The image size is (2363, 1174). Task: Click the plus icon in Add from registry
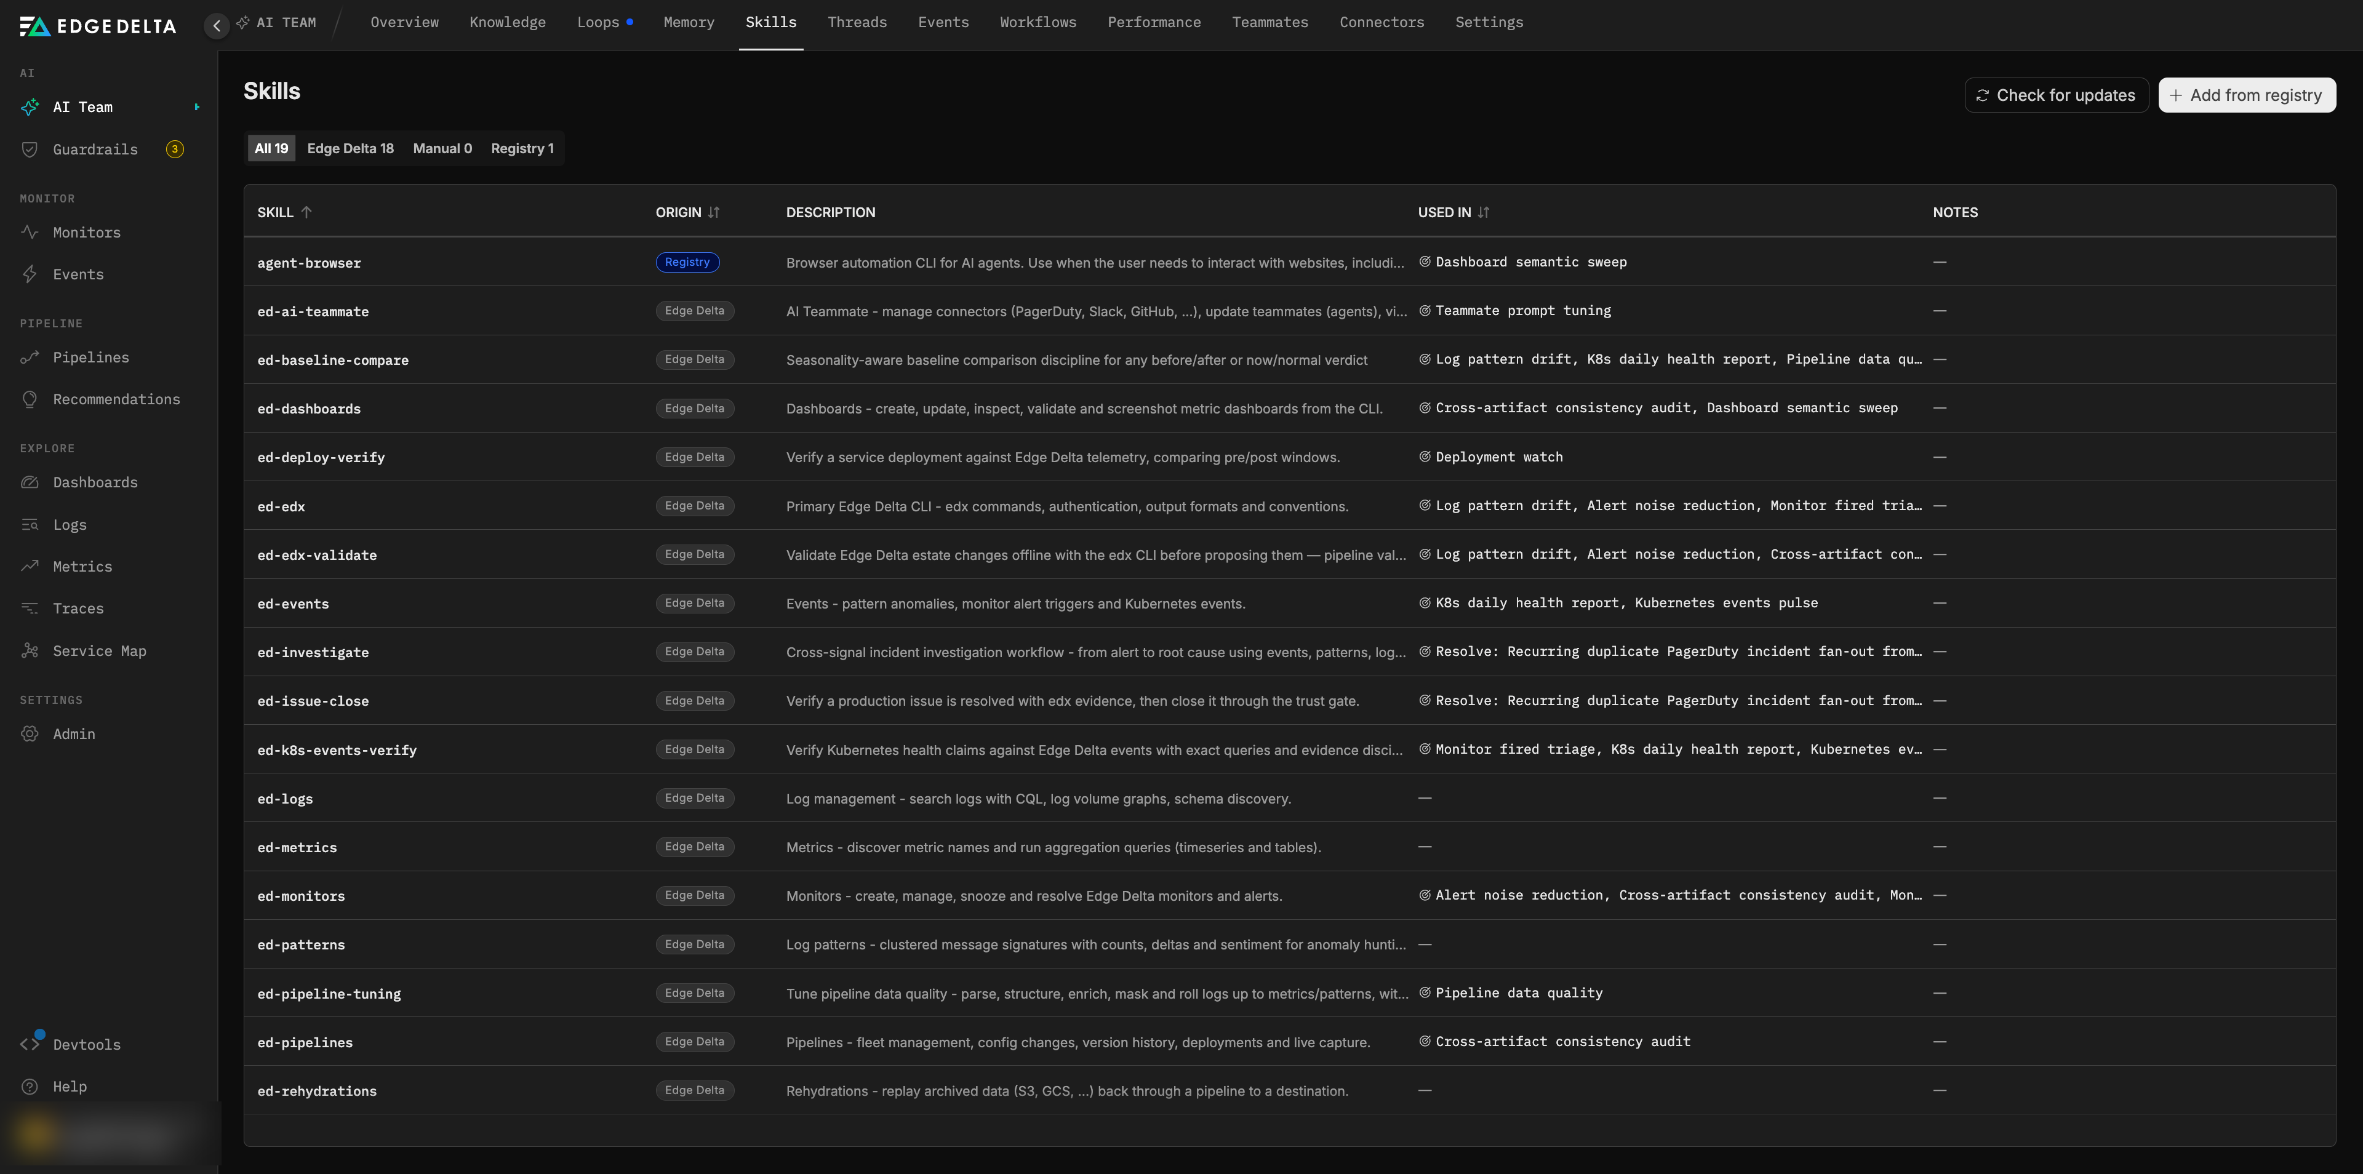[x=2175, y=95]
